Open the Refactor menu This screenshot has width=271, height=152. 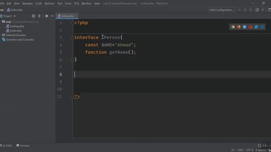click(x=50, y=3)
